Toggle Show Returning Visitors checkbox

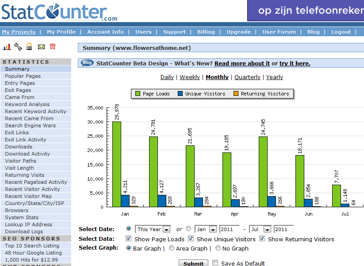point(262,239)
